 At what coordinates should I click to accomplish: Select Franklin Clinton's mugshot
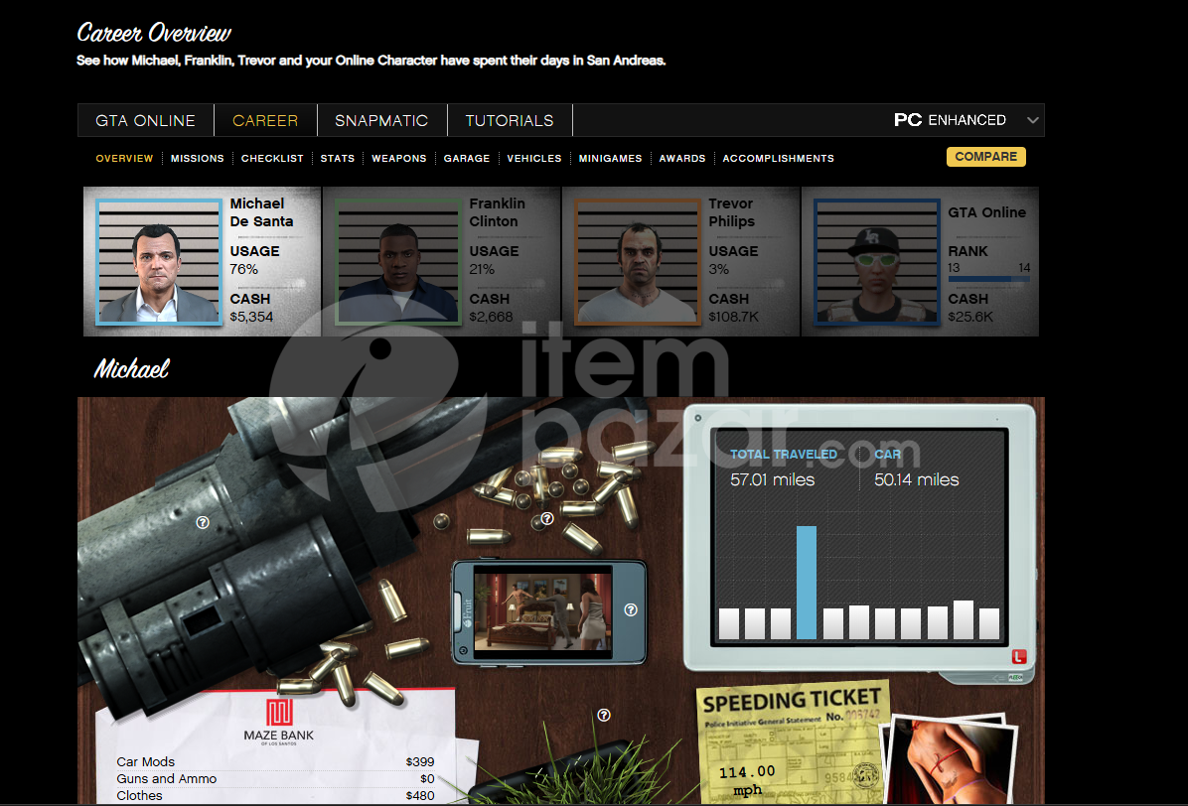coord(398,262)
